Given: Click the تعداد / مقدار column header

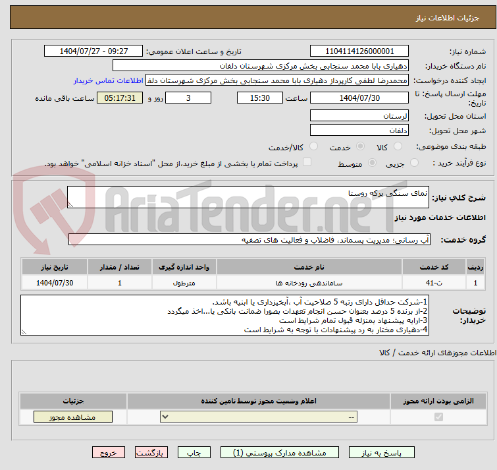Looking at the screenshot, I should click(120, 267).
